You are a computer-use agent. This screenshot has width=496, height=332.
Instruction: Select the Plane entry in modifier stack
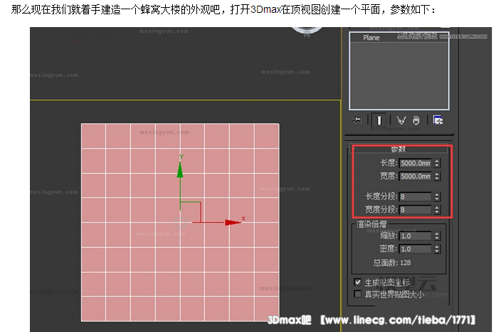pos(371,38)
